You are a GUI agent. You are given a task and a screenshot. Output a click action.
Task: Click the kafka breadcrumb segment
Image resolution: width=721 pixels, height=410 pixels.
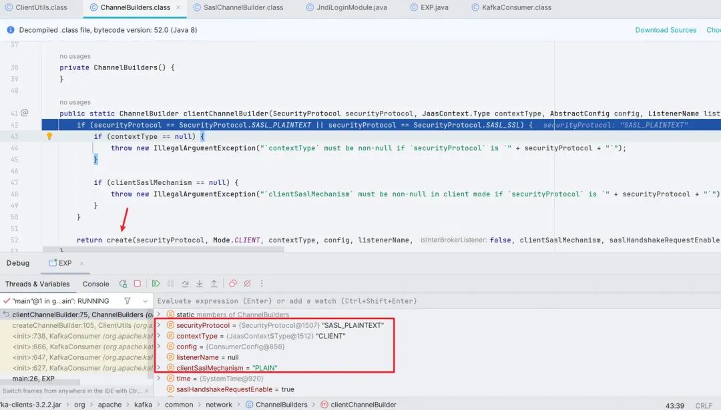pos(143,405)
